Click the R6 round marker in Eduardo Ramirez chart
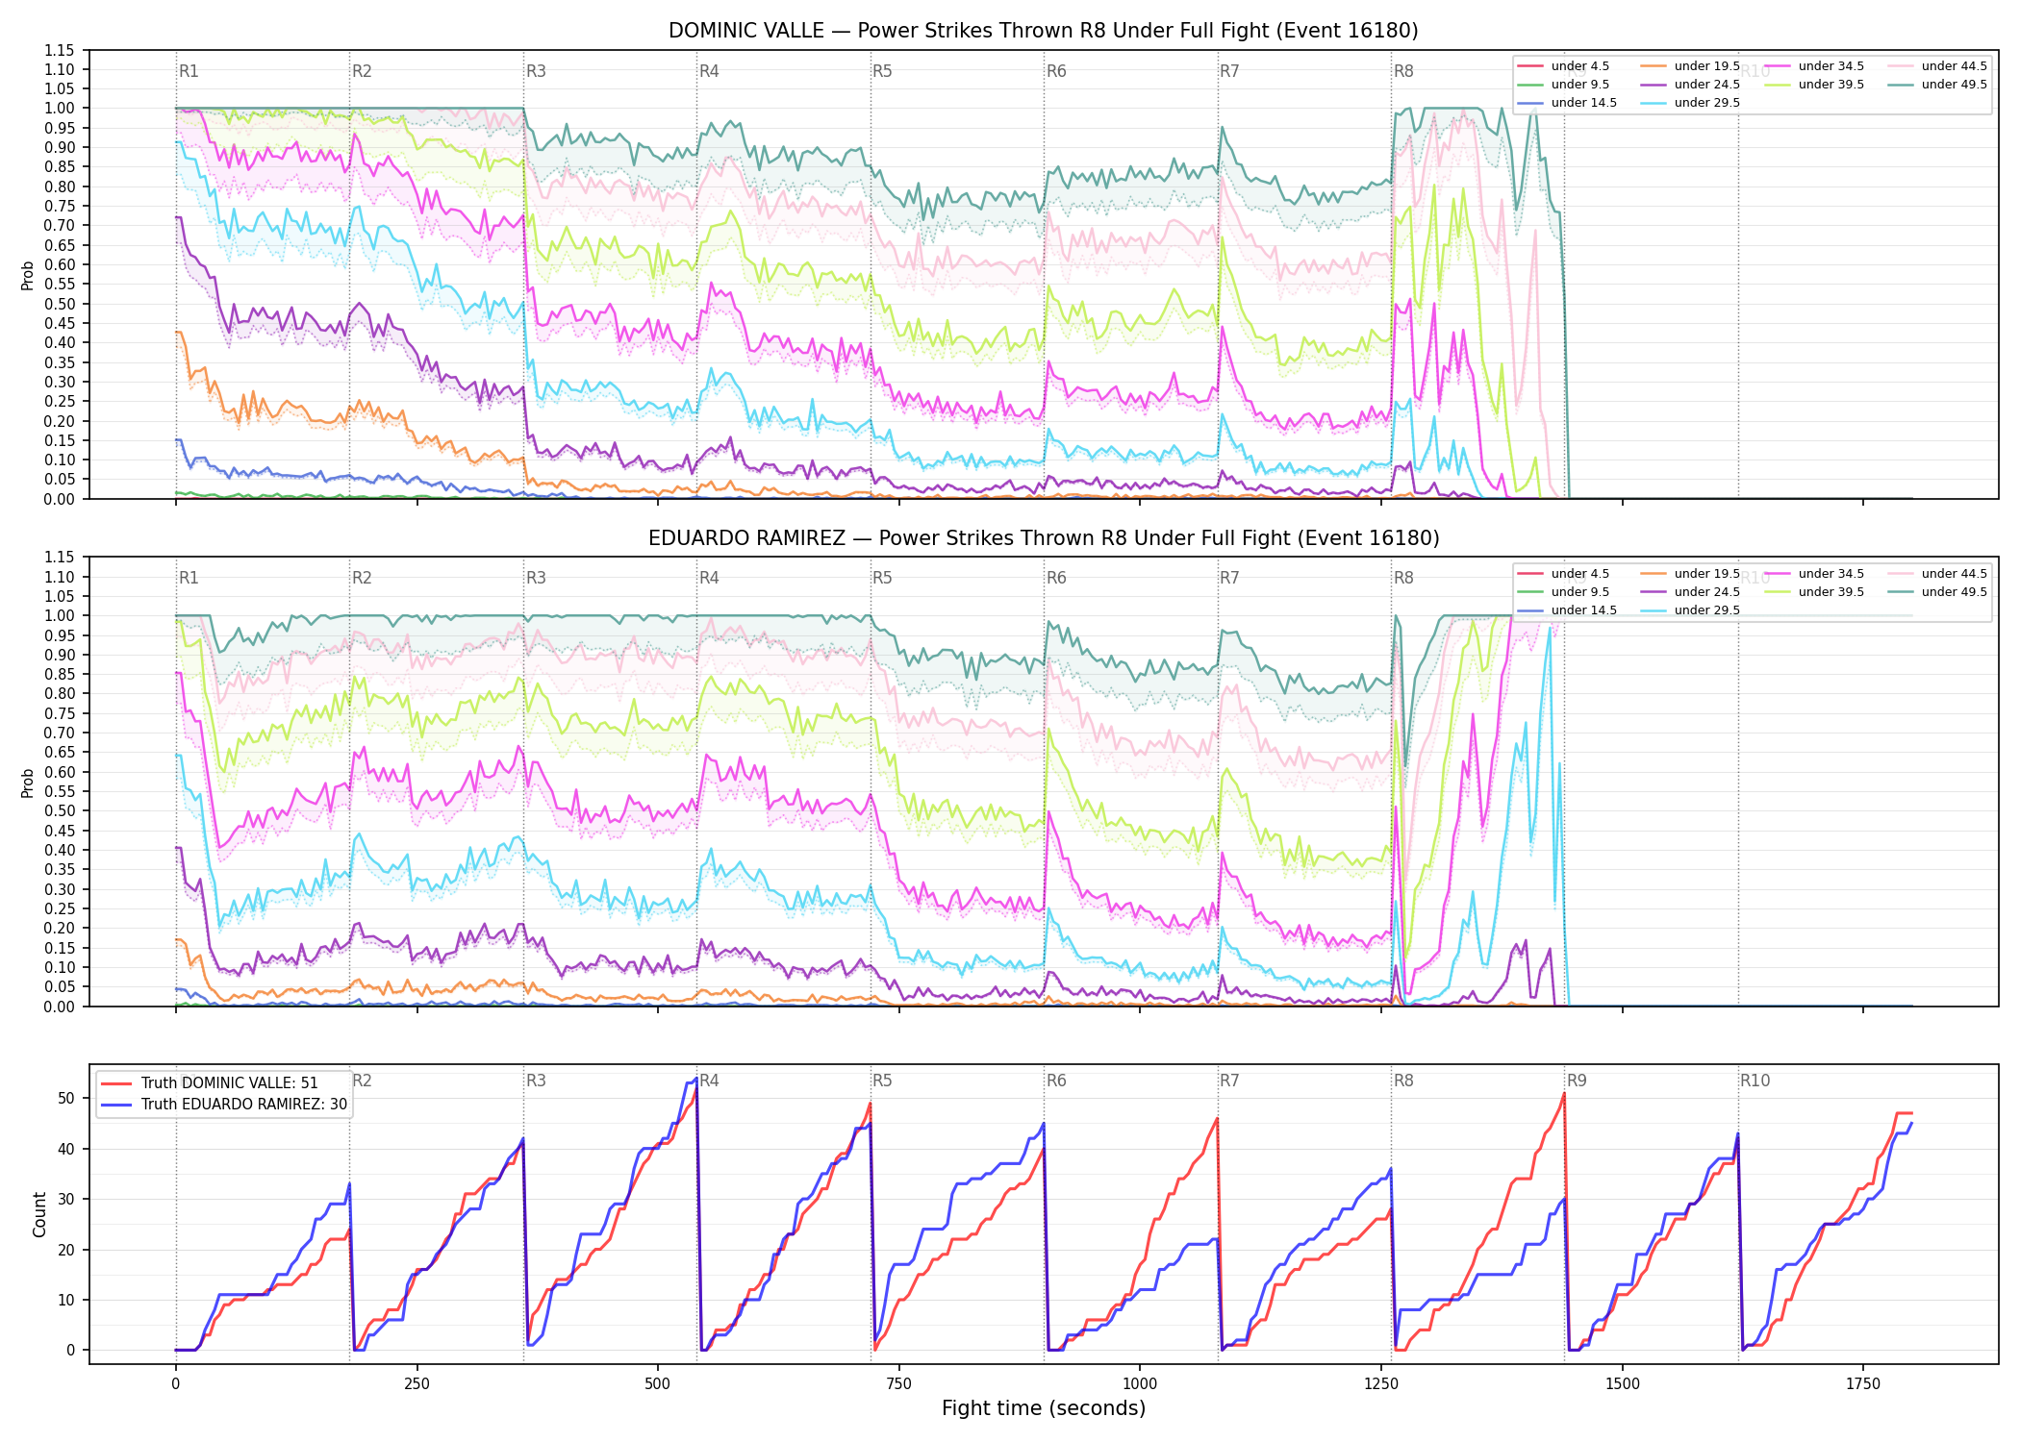The width and height of the screenshot is (2020, 1442). (1056, 578)
